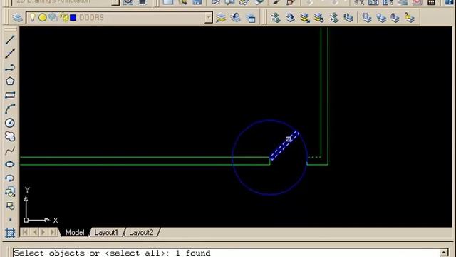The height and width of the screenshot is (257, 456).
Task: Go to first layout tab arrow
Action: pyautogui.click(x=26, y=232)
